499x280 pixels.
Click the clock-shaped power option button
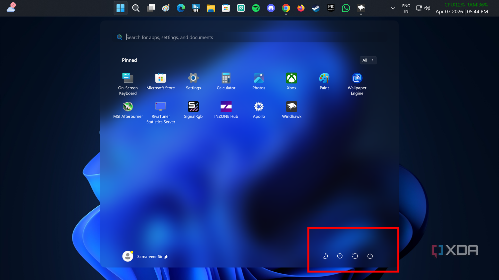click(340, 256)
